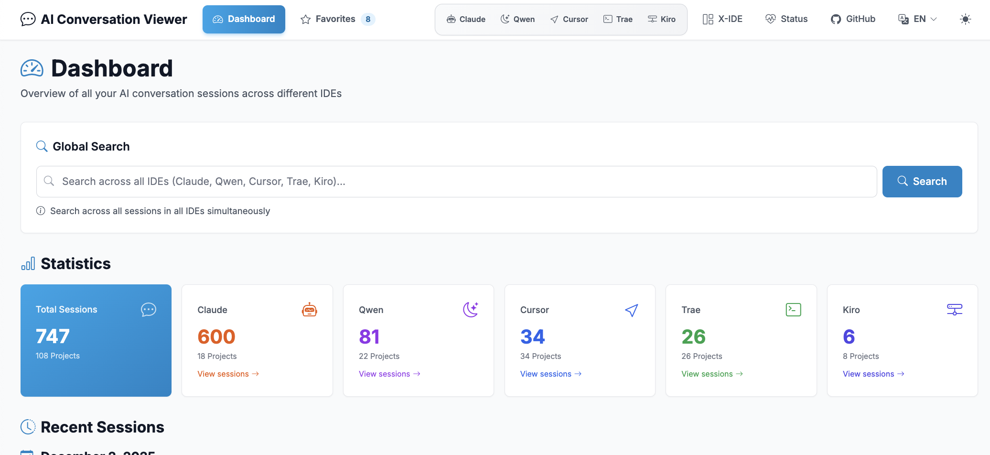Click the "18 Projects" text in Claude card
The width and height of the screenshot is (990, 455).
(217, 356)
